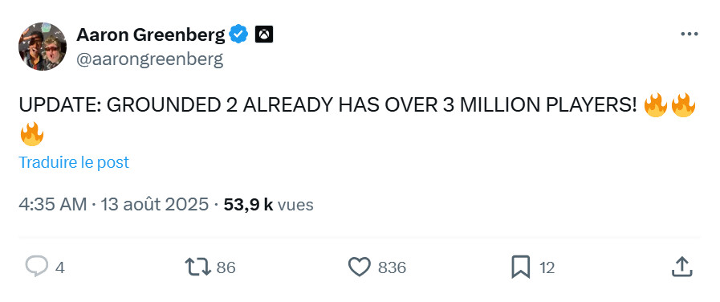The width and height of the screenshot is (720, 302).
Task: Click the Grounded 2 post text
Action: (x=357, y=120)
